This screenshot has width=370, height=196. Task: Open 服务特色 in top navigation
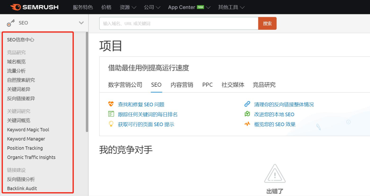pos(83,7)
